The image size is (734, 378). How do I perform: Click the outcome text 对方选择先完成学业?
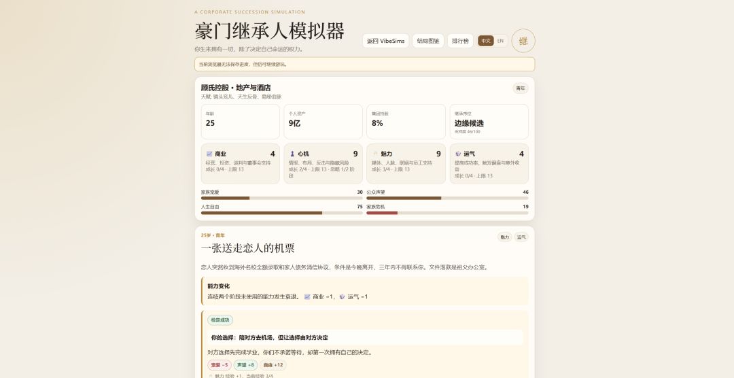[x=290, y=352]
